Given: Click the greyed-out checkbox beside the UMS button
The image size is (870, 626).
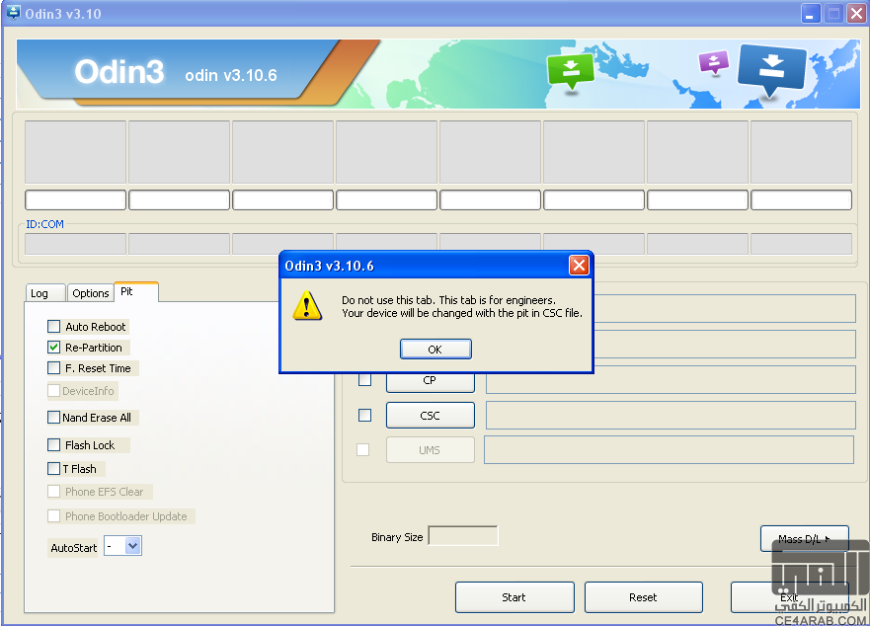Looking at the screenshot, I should click(x=362, y=449).
